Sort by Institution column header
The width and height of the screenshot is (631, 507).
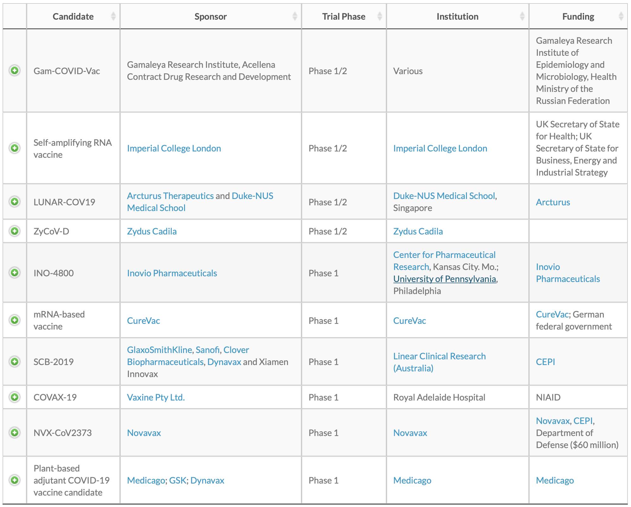457,16
